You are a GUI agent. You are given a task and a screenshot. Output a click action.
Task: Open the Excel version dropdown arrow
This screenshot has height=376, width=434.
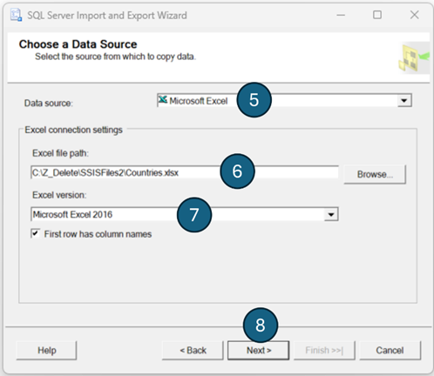(331, 214)
